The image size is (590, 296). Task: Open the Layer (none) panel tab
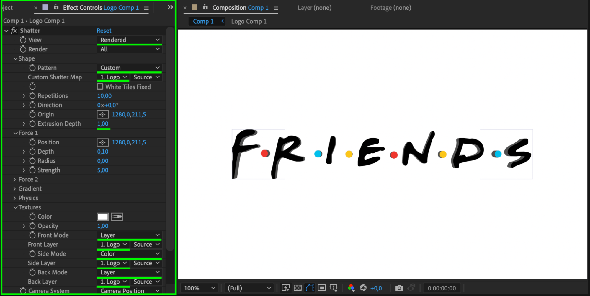[315, 8]
